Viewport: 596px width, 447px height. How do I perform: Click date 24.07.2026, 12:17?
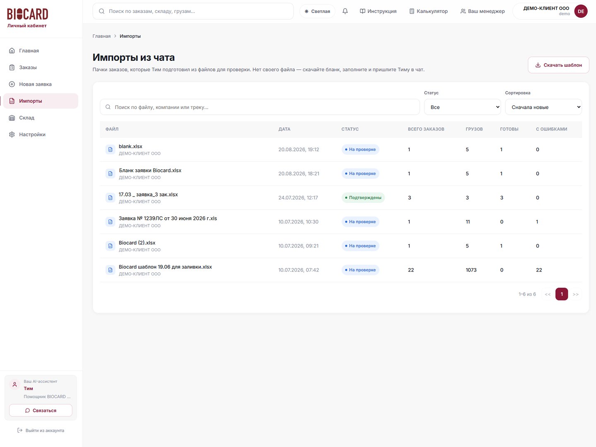tap(298, 198)
